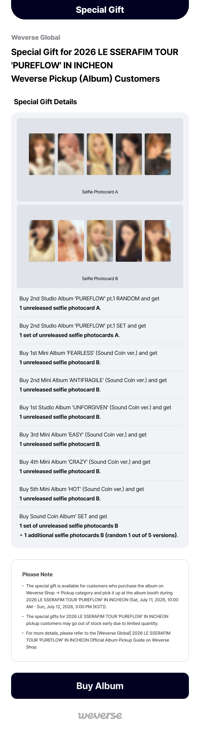The width and height of the screenshot is (200, 733).
Task: Click the Weverse Global label
Action: [x=36, y=38]
